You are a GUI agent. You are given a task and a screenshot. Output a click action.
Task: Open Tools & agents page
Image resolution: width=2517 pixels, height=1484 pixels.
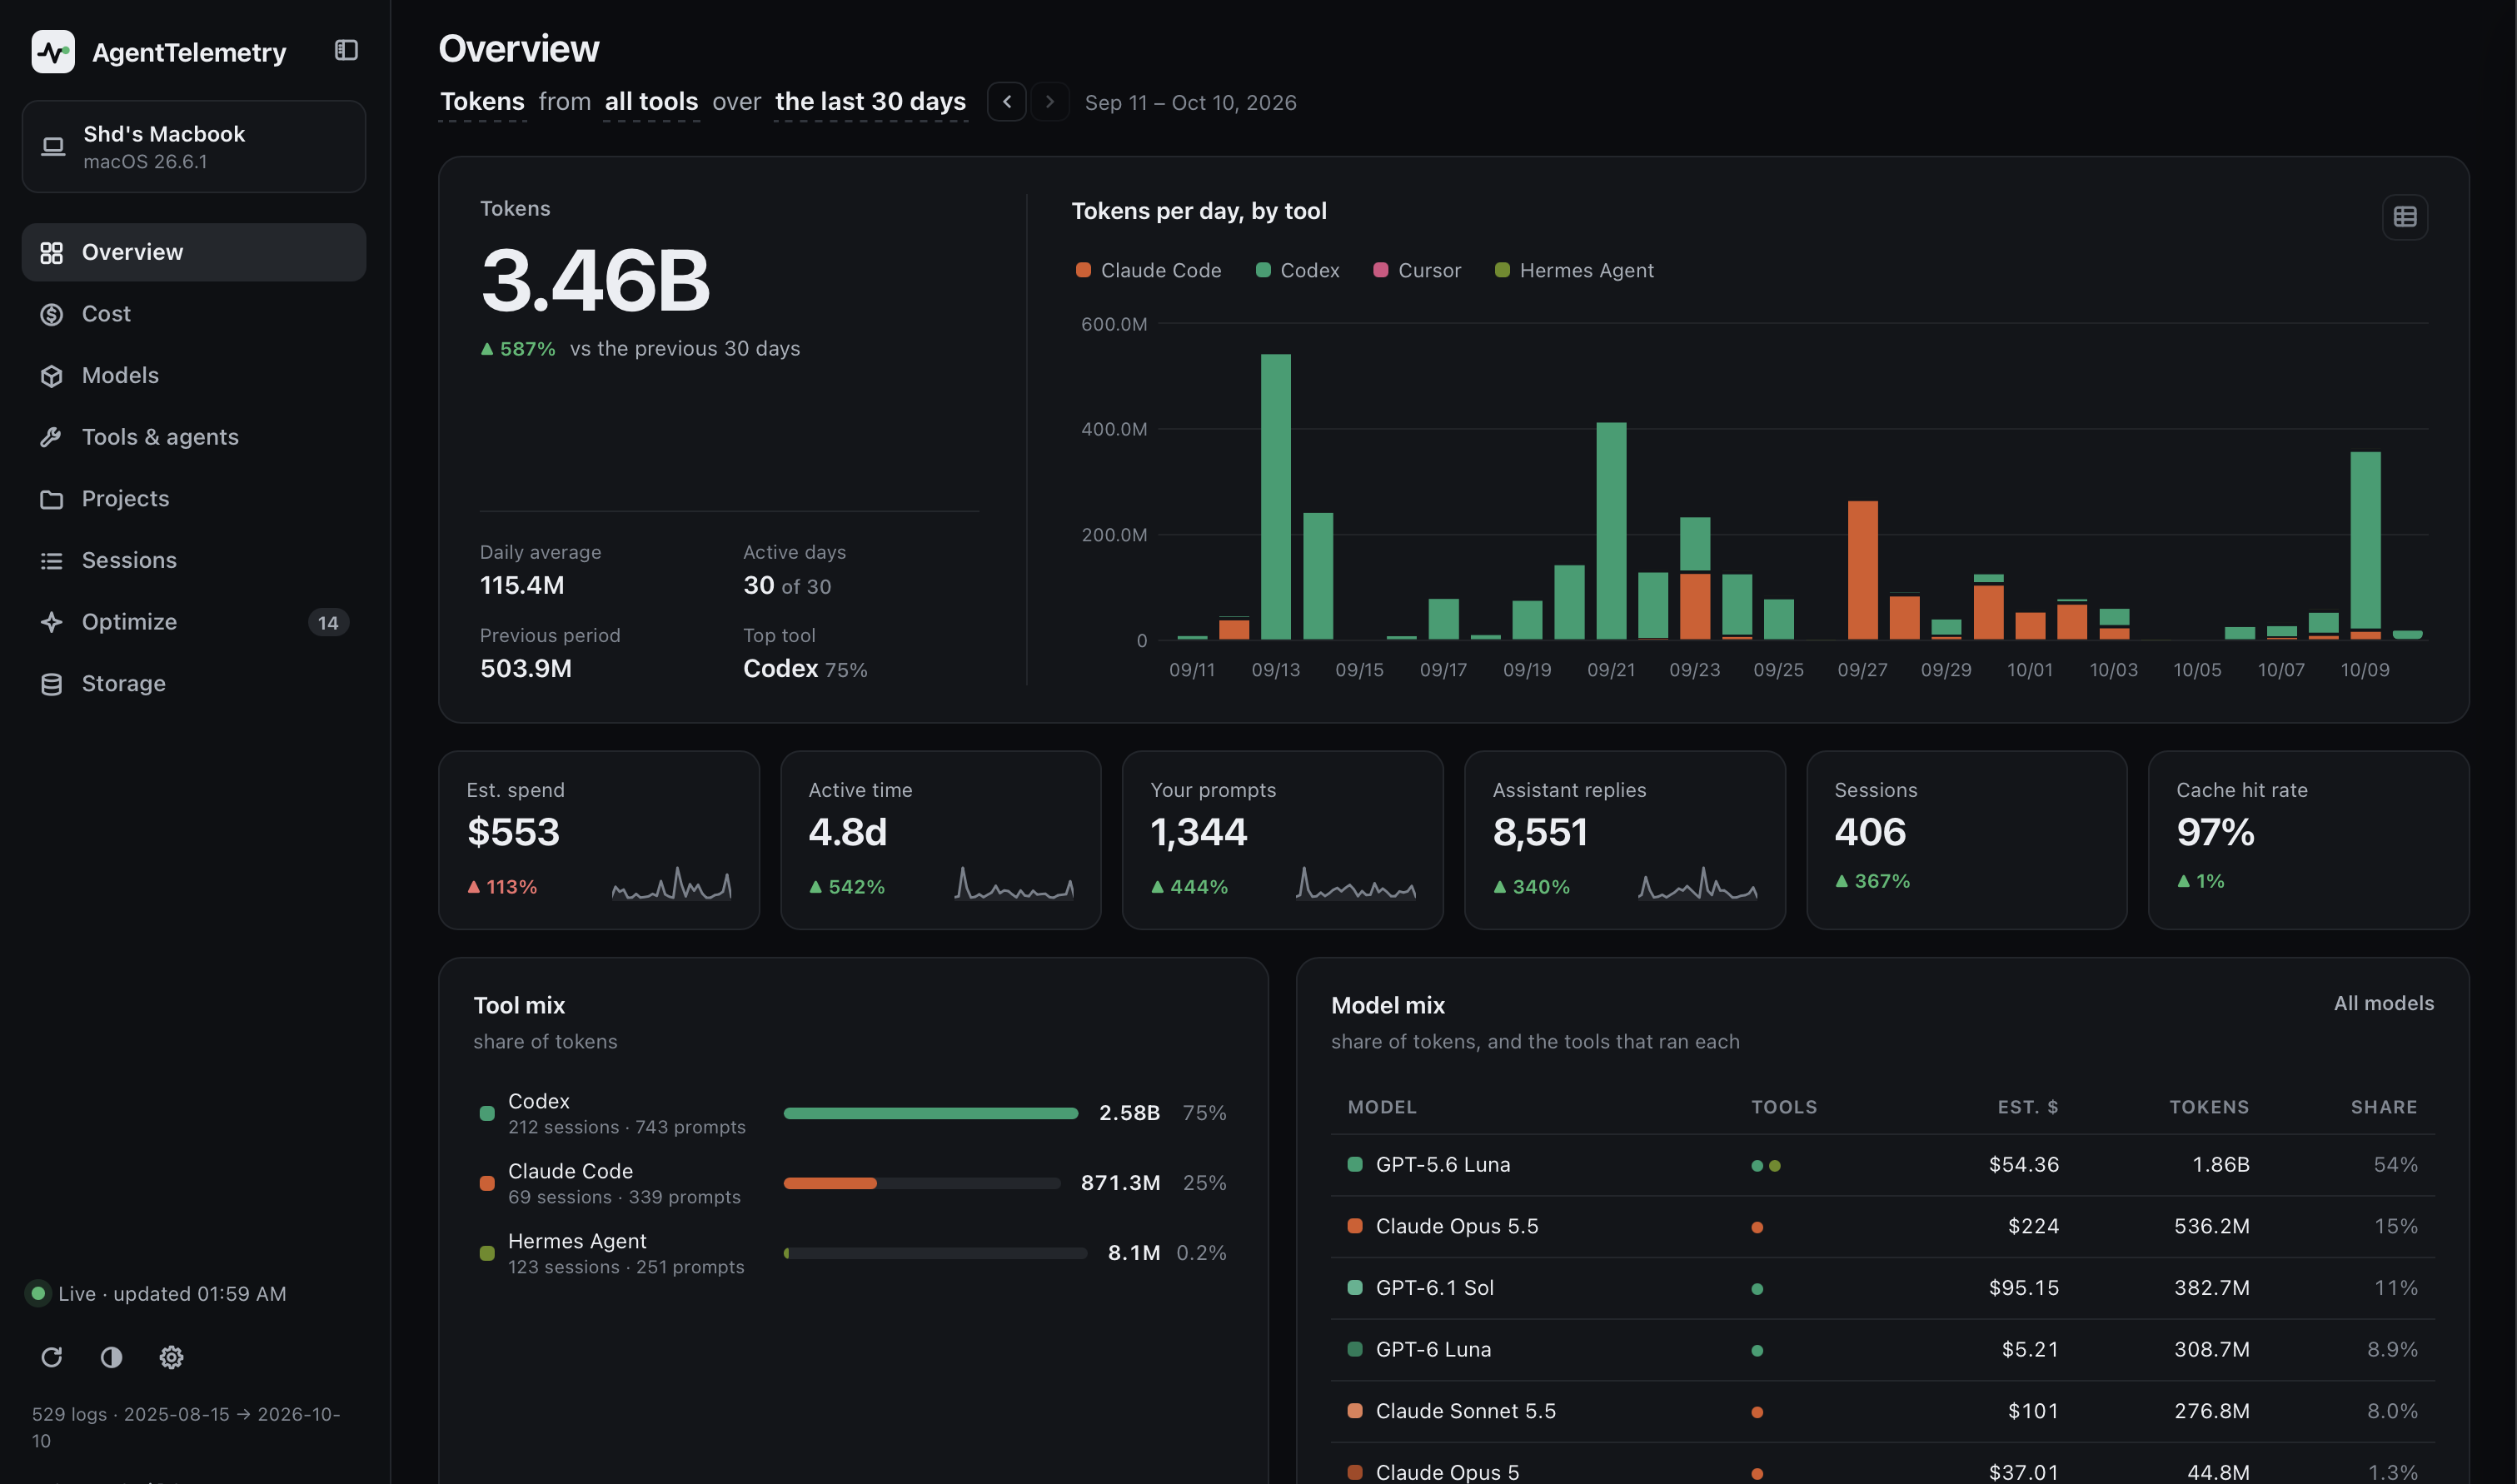point(194,437)
